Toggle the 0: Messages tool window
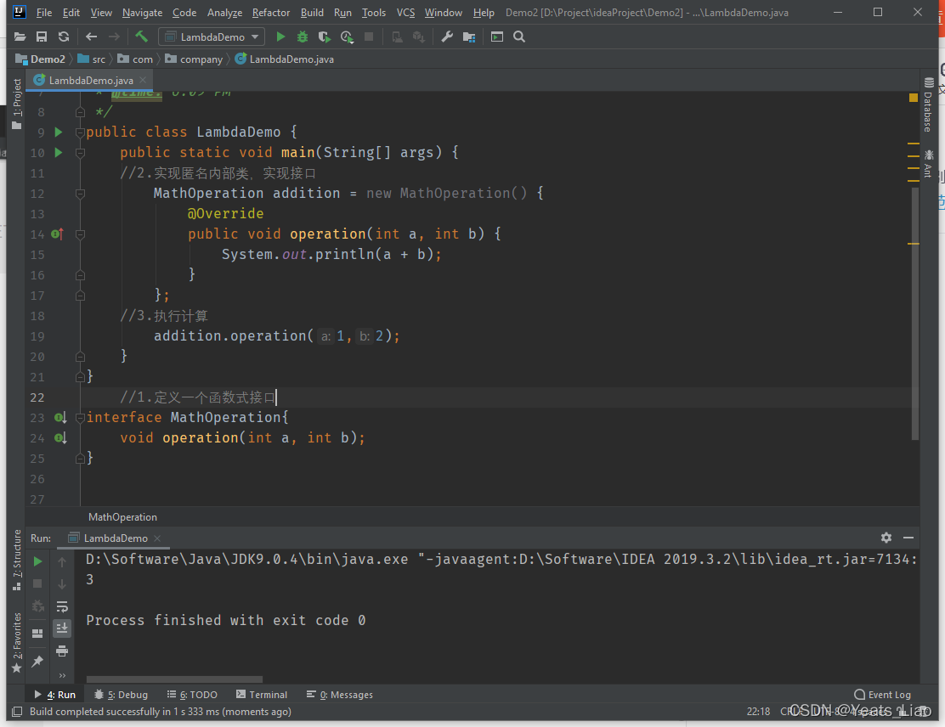Viewport: 945px width, 727px height. 339,695
